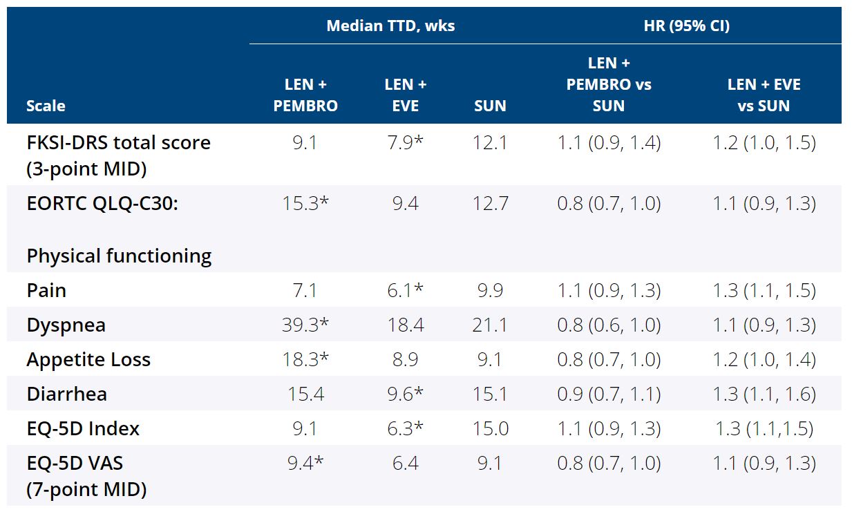The height and width of the screenshot is (514, 852).
Task: Select the LEN + EVE vs SUN header
Action: tap(764, 95)
